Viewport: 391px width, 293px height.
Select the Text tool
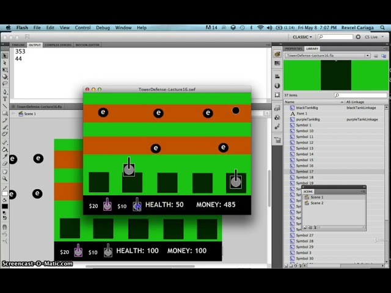point(5,99)
